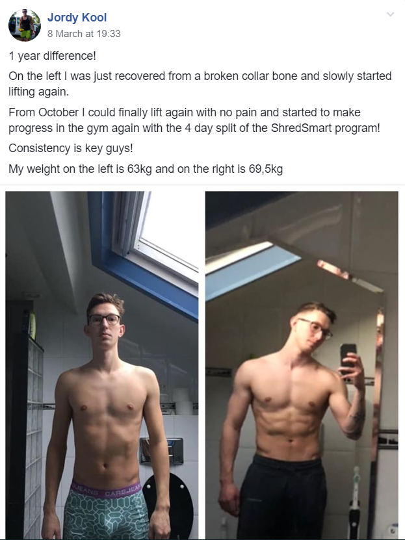The width and height of the screenshot is (405, 540).
Task: Open the left before photo
Action: coord(102,365)
